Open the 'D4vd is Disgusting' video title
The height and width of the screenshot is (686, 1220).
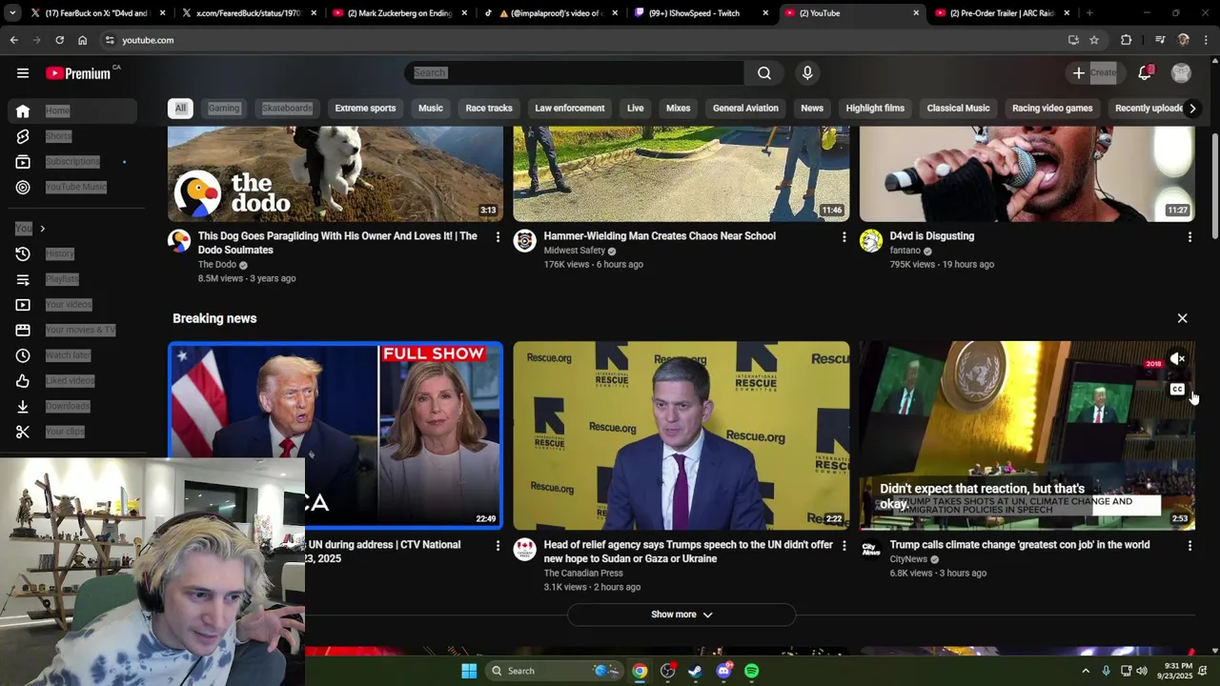click(932, 236)
